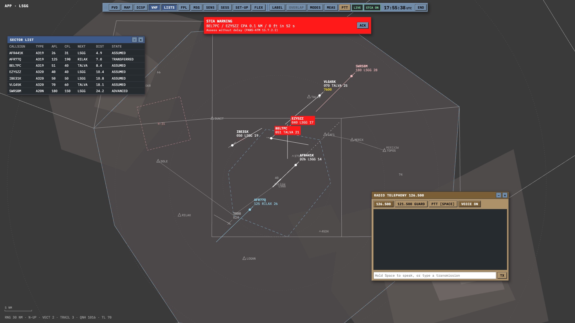Select the AFR441K row in sector list

[76, 53]
